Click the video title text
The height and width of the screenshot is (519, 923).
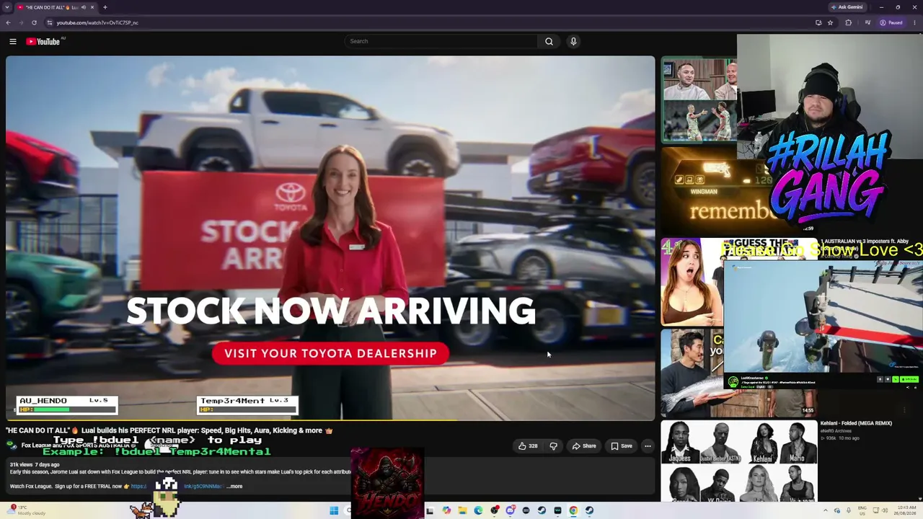(x=169, y=430)
